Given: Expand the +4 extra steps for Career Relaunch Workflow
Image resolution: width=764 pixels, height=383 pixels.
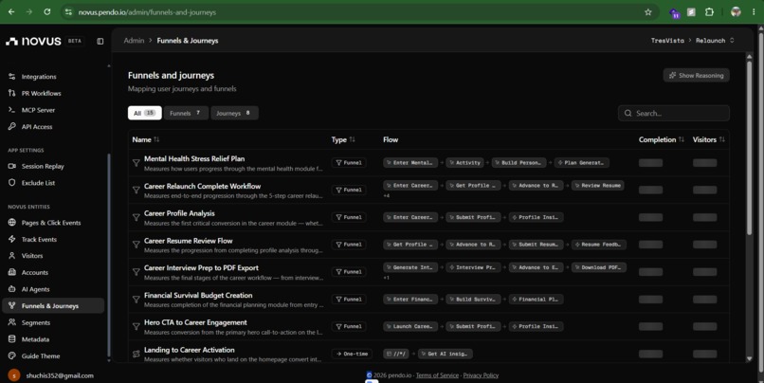Looking at the screenshot, I should tap(387, 196).
